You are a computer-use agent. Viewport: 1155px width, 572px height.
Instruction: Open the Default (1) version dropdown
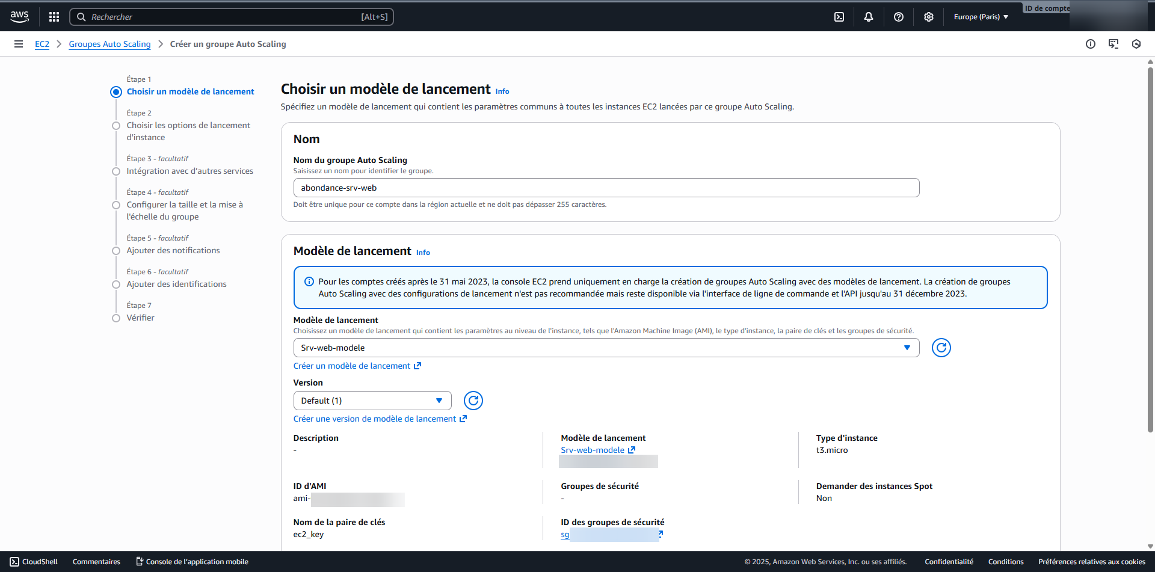pos(372,401)
